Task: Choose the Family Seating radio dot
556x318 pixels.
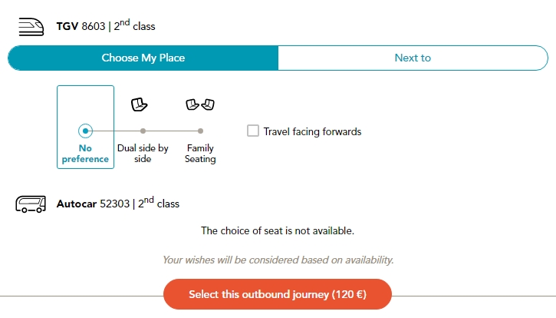Action: click(x=200, y=131)
